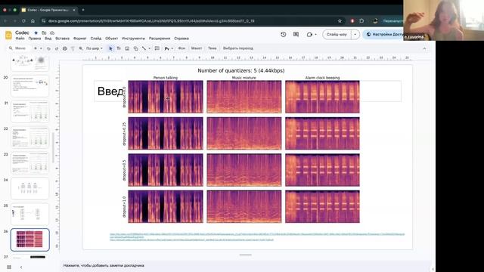Open the Формат menu
The height and width of the screenshot is (272, 484).
80,39
